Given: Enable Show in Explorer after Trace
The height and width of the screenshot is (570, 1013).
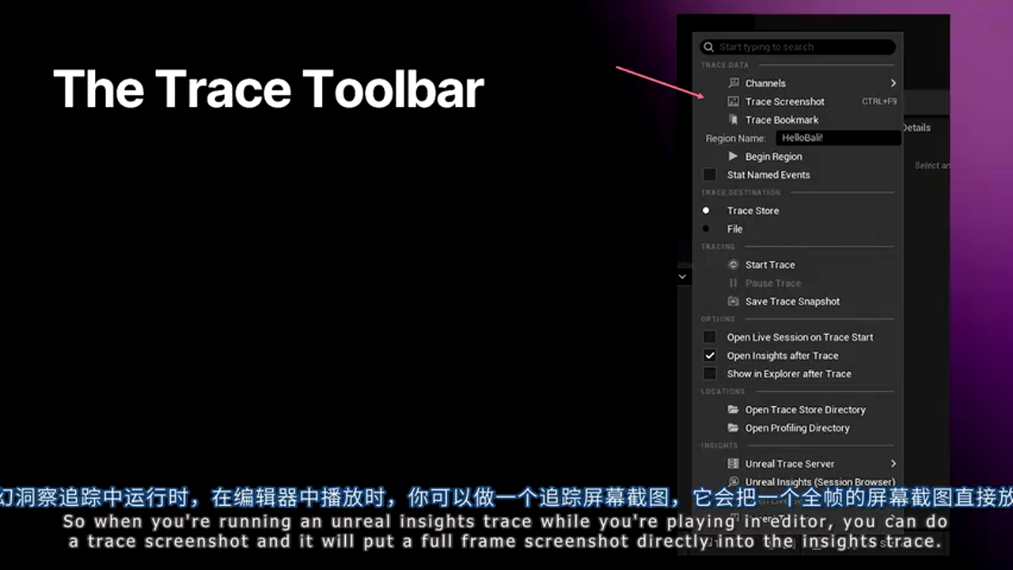Looking at the screenshot, I should pyautogui.click(x=709, y=374).
